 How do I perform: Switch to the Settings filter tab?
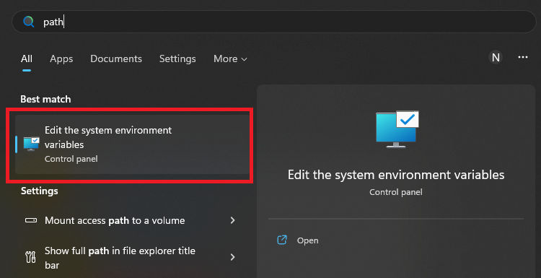pos(177,58)
